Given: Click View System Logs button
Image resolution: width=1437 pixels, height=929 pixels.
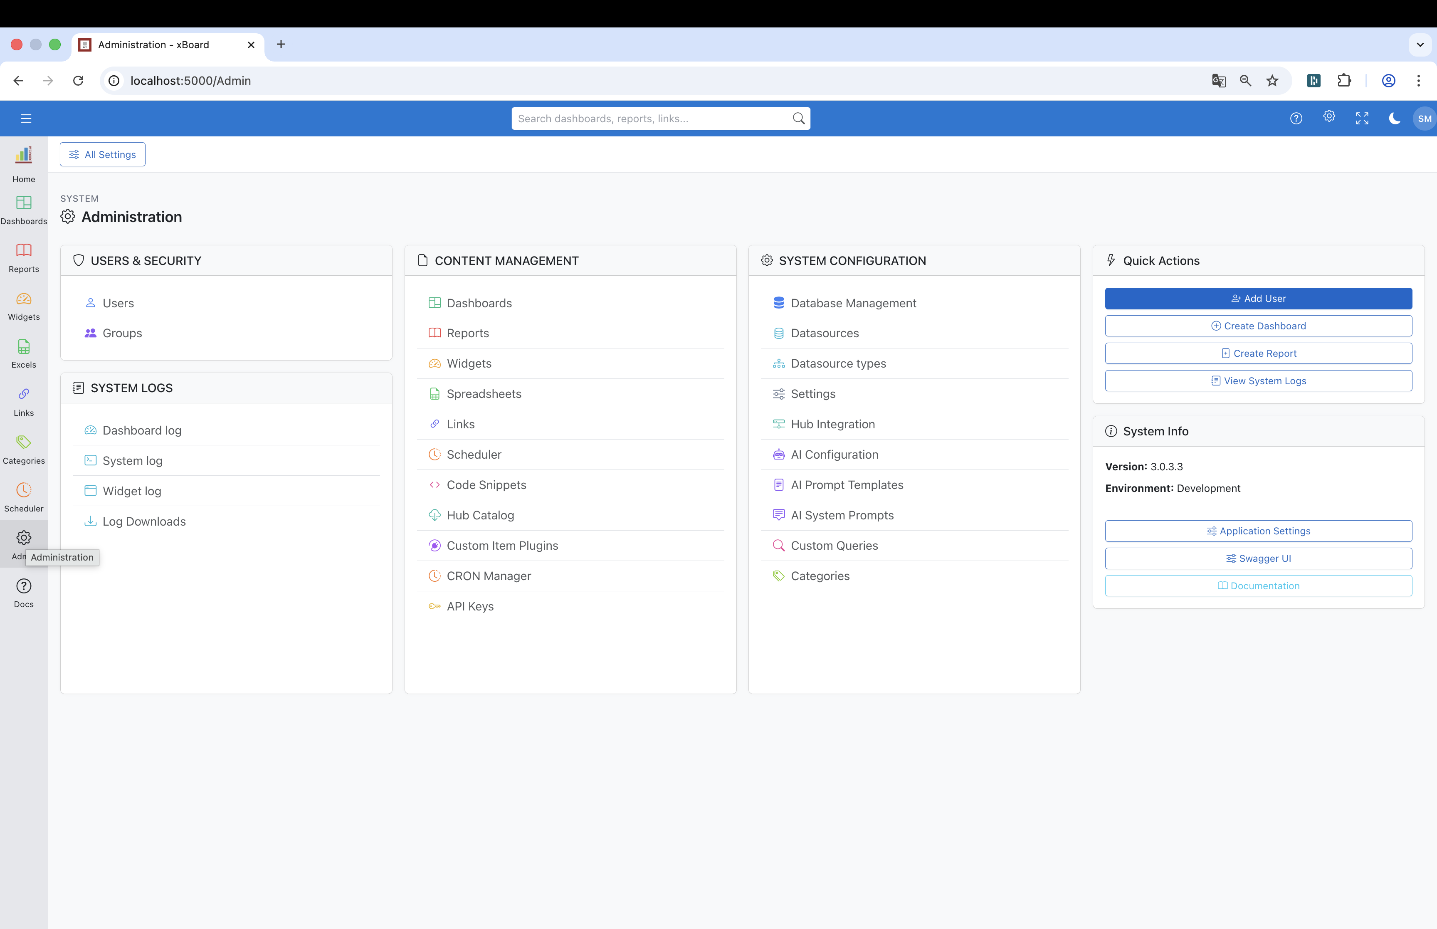Looking at the screenshot, I should (1259, 380).
